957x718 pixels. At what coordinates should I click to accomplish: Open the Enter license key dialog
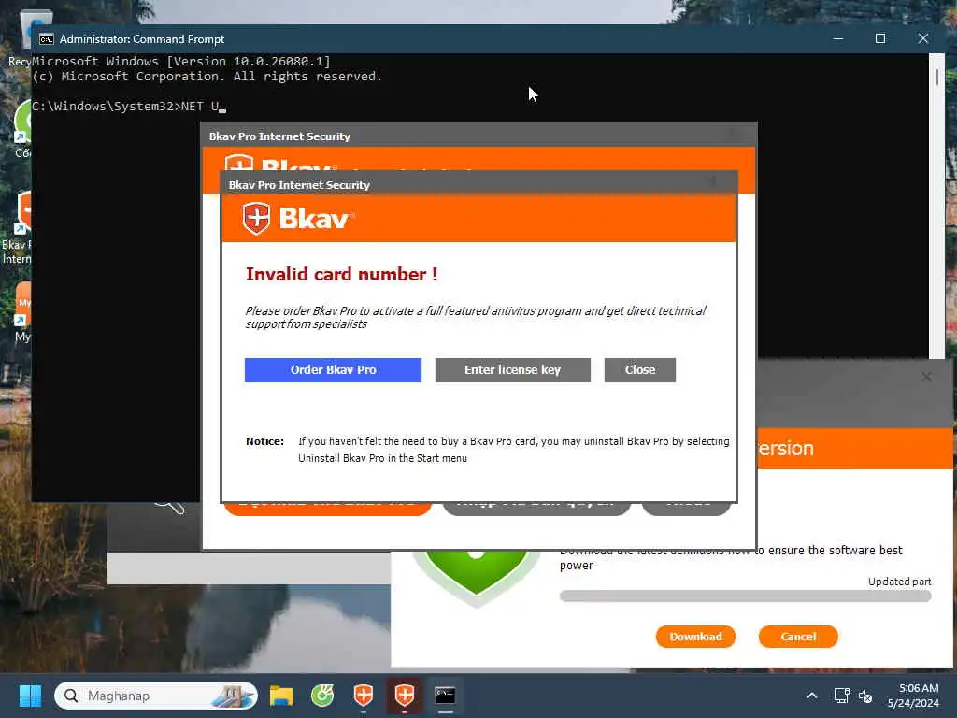click(x=513, y=370)
